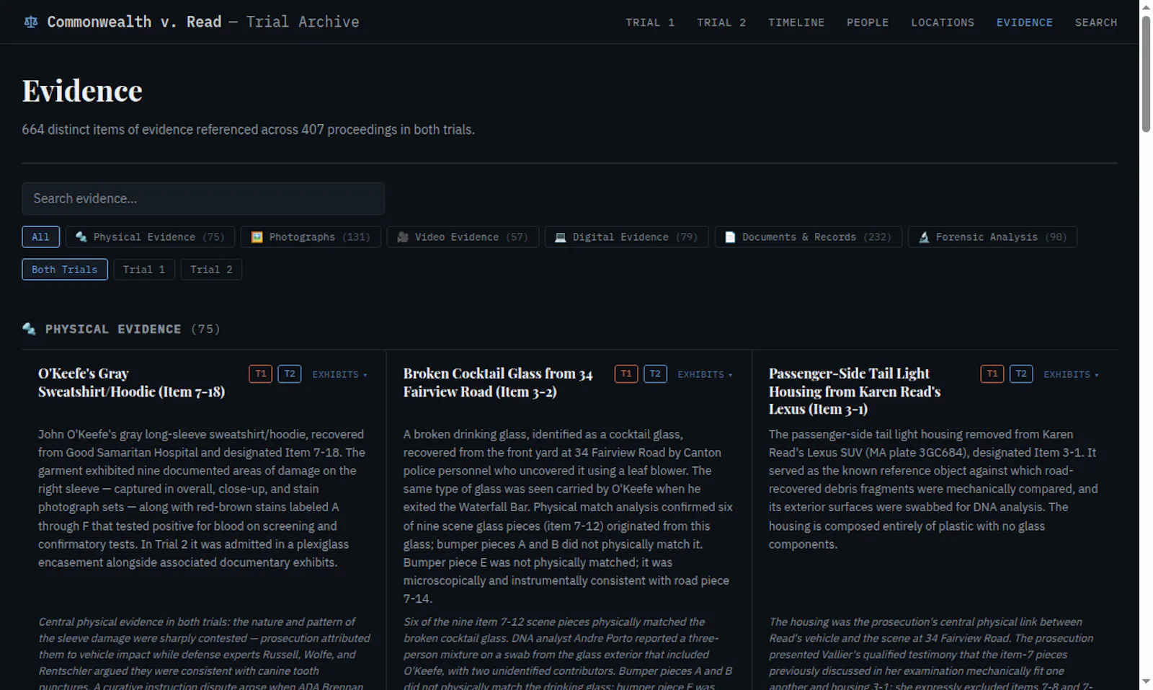Image resolution: width=1153 pixels, height=690 pixels.
Task: Filter by Video Evidence (57)
Action: (463, 237)
